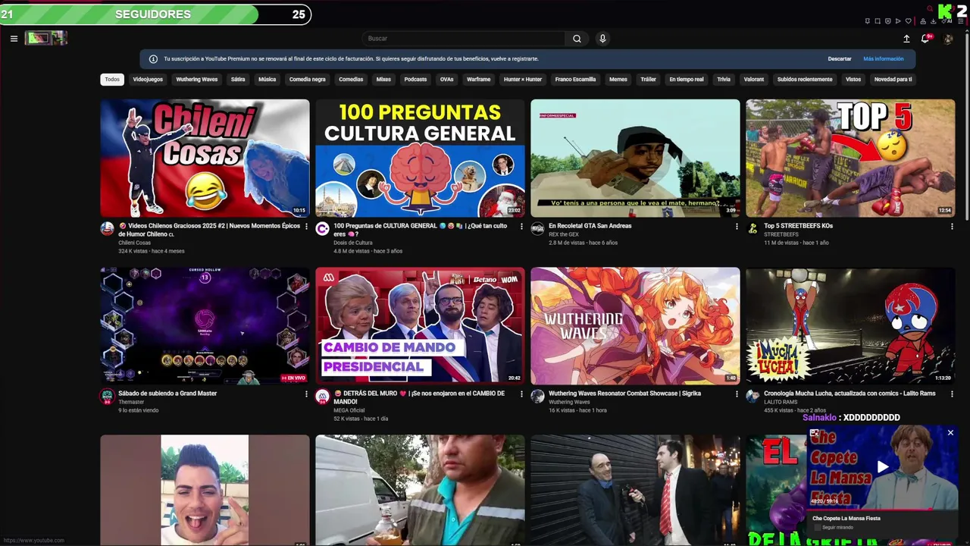Screen dimensions: 970x546
Task: Open the upload/create video icon
Action: coord(906,39)
